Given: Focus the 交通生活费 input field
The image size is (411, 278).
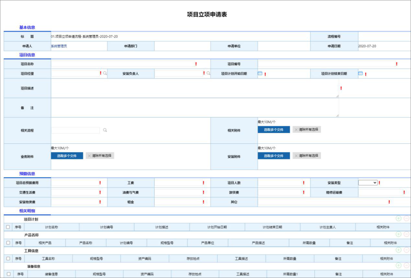Looking at the screenshot, I should click(75, 192).
